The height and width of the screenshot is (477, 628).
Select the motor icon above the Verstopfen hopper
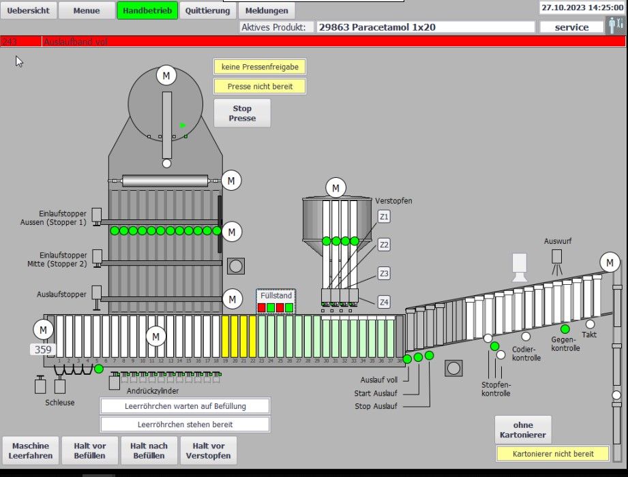click(335, 187)
